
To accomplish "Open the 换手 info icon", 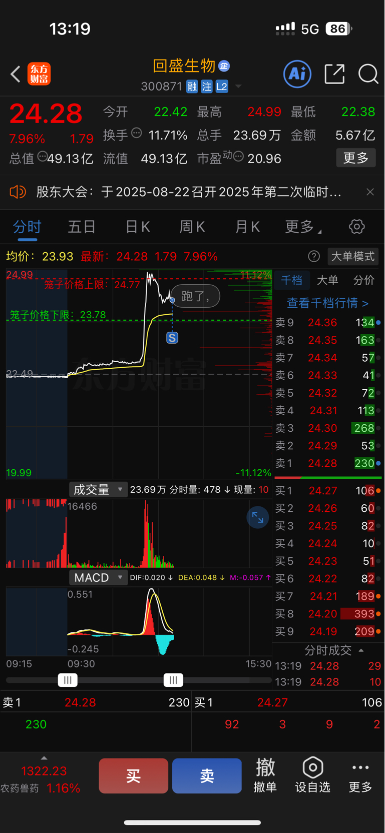I will coord(137,133).
